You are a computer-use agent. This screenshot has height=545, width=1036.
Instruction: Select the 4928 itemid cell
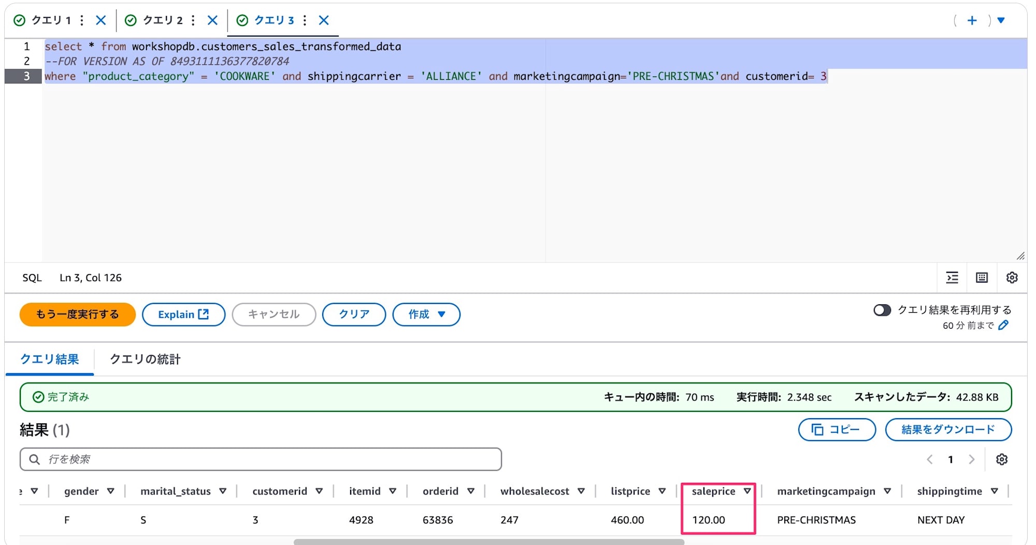coord(361,520)
